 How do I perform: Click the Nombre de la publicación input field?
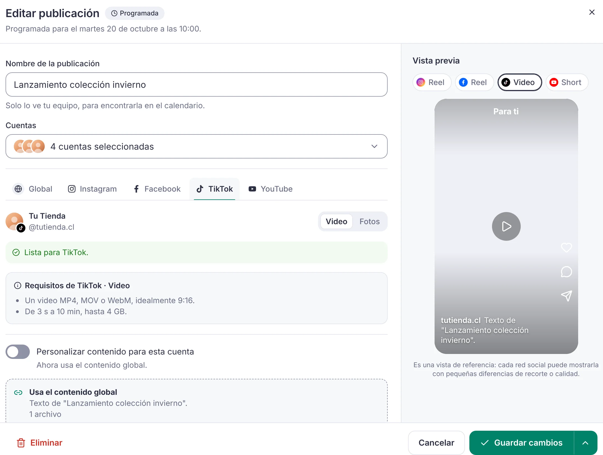coord(196,84)
